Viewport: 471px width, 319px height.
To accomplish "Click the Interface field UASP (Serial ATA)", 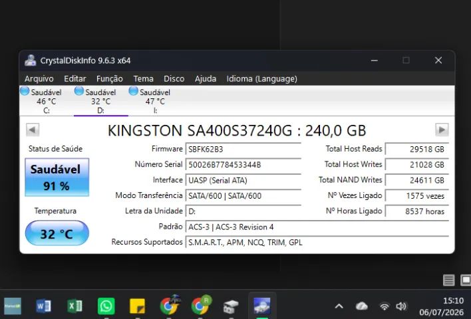I will 243,180.
